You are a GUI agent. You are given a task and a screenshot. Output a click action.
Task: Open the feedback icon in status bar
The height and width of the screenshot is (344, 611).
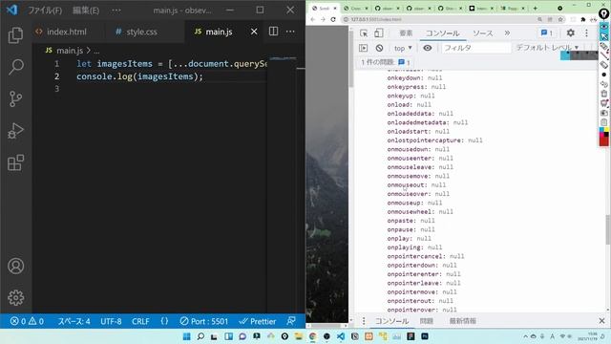291,321
